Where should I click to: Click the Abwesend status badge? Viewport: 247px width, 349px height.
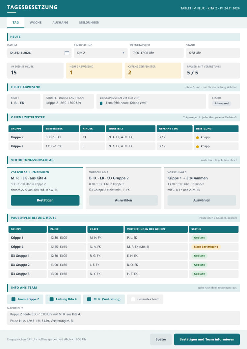click(x=222, y=103)
